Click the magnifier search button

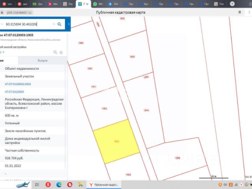click(x=59, y=24)
